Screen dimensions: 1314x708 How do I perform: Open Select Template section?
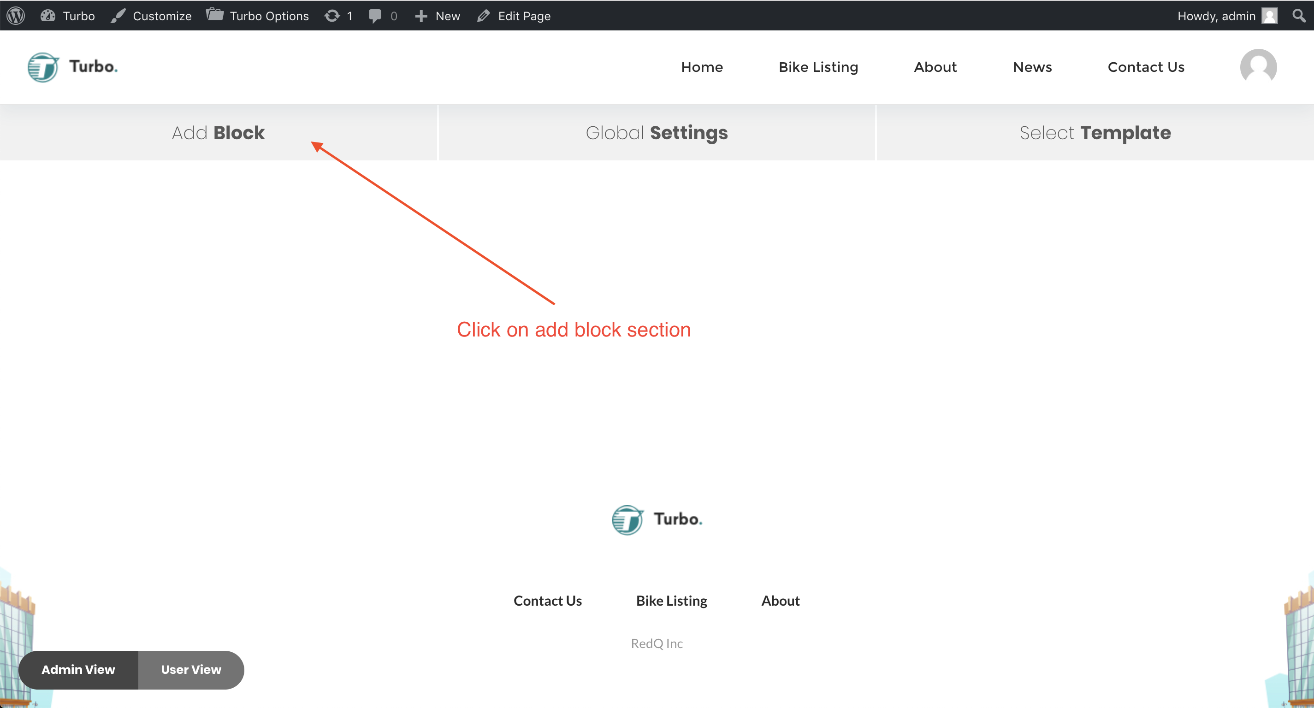(x=1095, y=133)
